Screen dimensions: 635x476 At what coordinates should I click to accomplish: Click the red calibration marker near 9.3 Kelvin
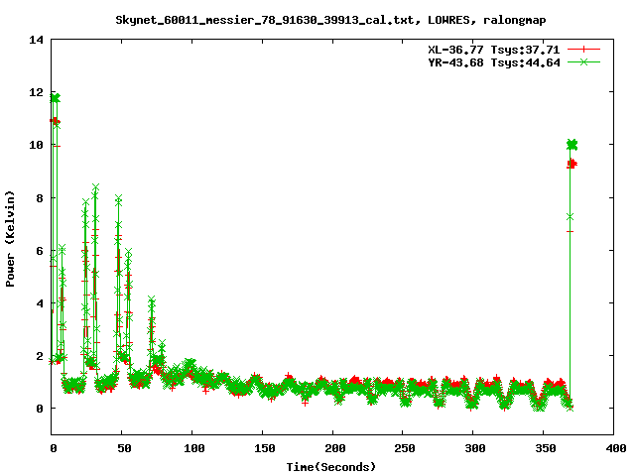tap(571, 164)
